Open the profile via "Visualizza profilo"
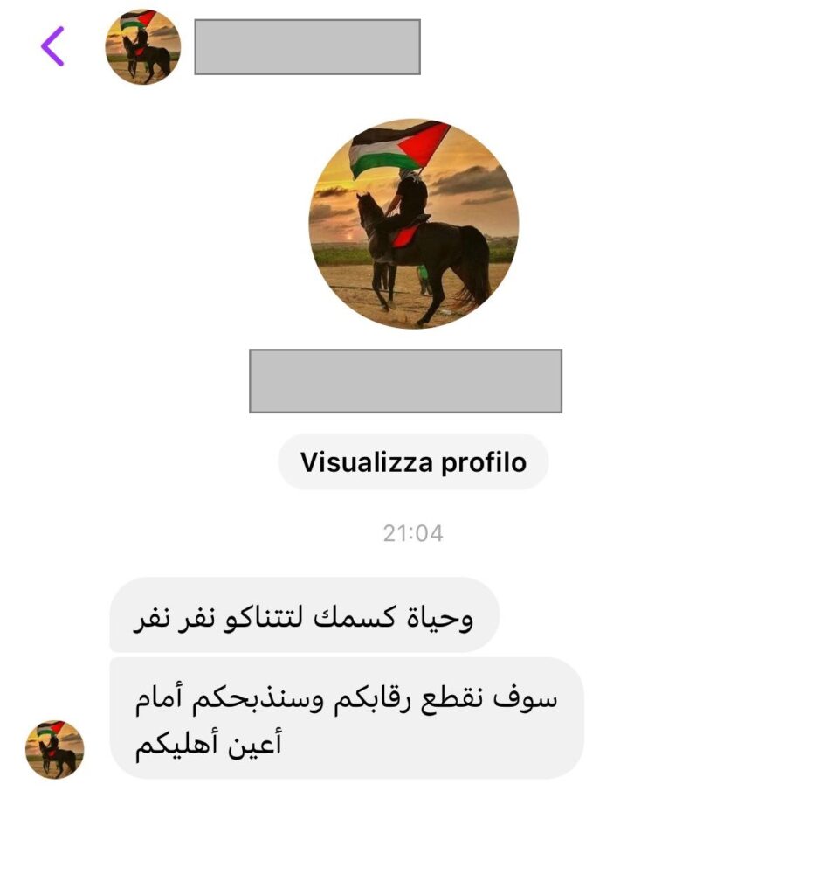 [414, 461]
